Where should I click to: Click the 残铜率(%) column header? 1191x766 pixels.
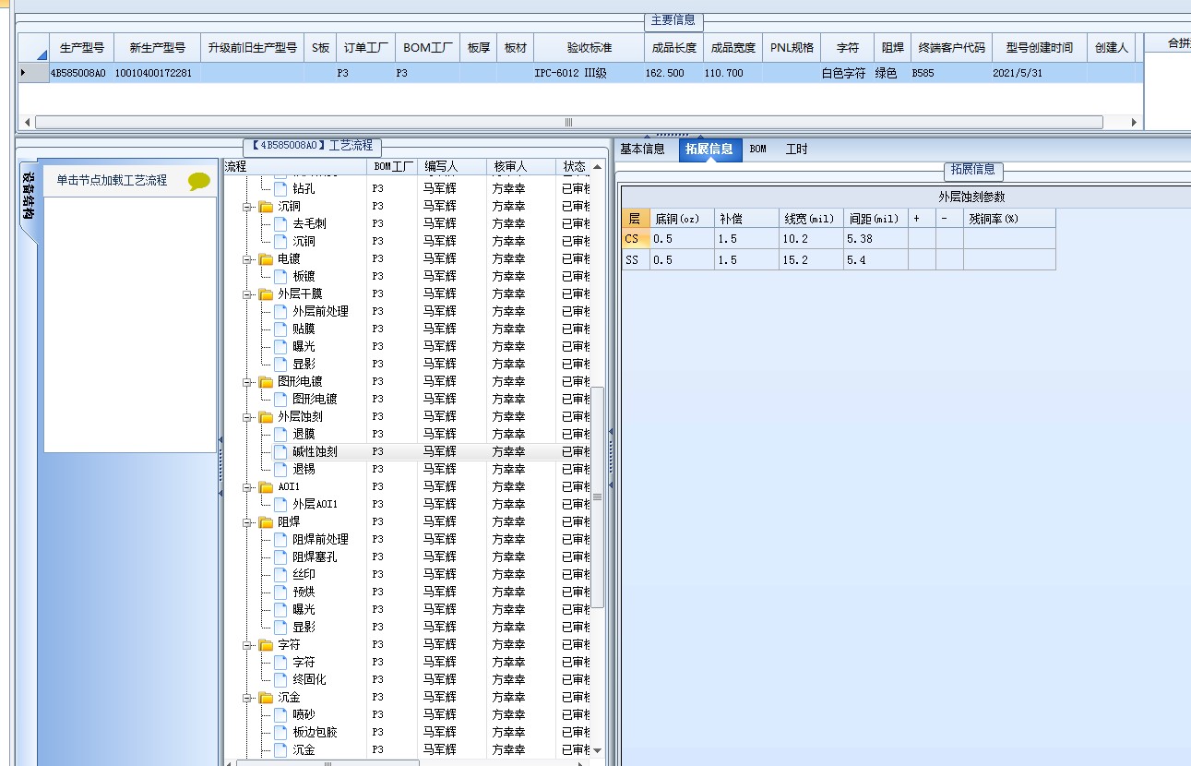point(1009,219)
